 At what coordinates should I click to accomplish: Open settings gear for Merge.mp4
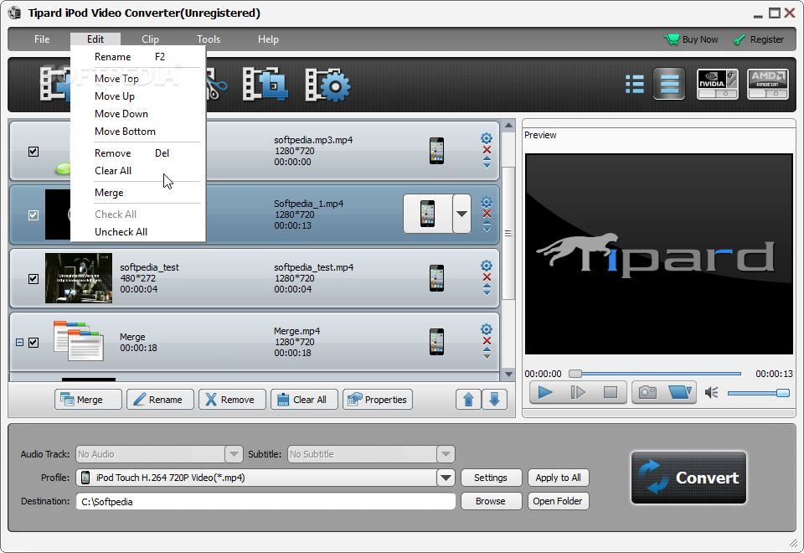(x=486, y=328)
